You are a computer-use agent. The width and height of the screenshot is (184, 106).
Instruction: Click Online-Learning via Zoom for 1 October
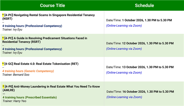(124, 26)
